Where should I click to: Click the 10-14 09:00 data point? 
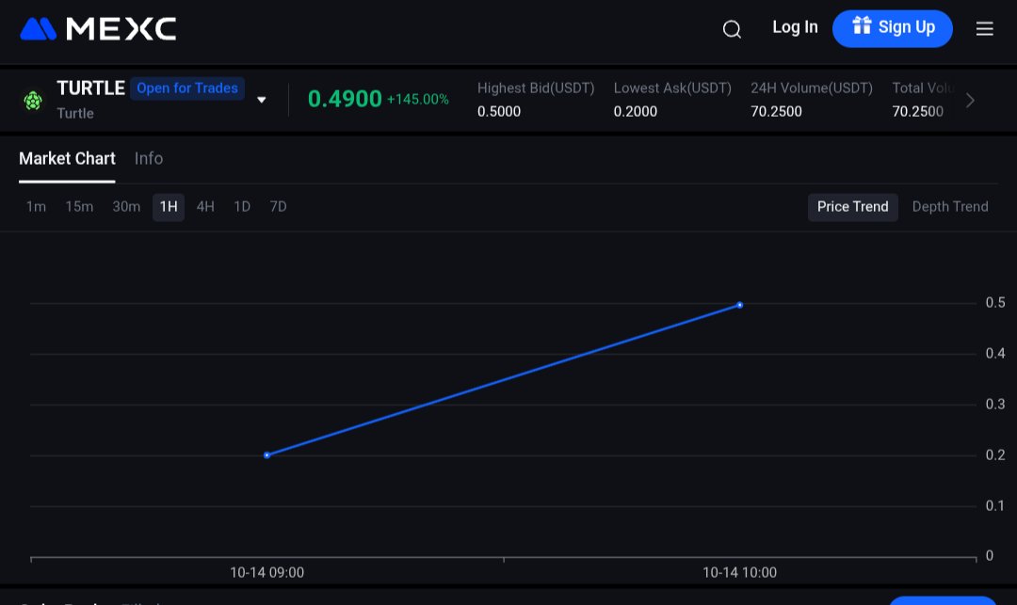click(x=266, y=455)
